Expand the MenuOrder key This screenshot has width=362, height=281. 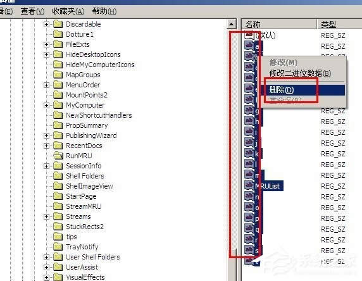click(x=46, y=85)
